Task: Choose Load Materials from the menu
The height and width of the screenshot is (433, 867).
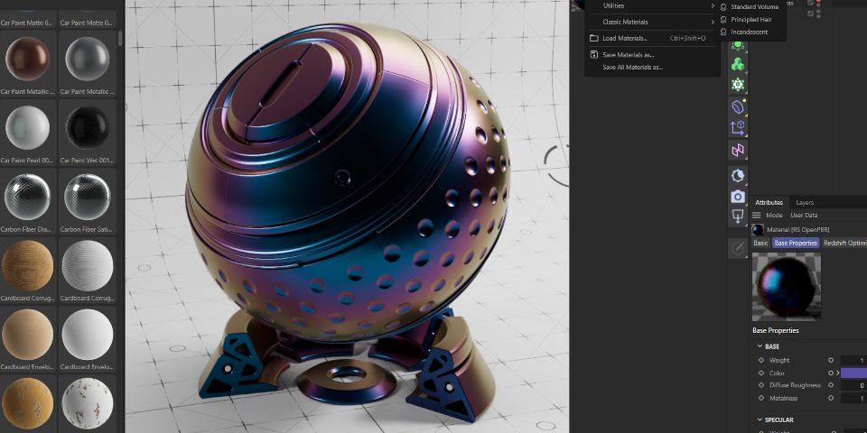Action: tap(625, 38)
